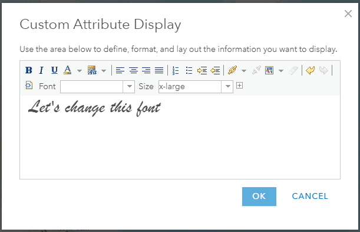Apply the text foreground color
This screenshot has width=360, height=232.
[x=68, y=70]
